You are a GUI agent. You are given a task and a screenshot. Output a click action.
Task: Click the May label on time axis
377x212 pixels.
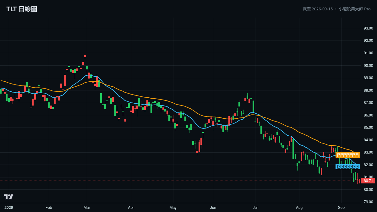(173, 208)
